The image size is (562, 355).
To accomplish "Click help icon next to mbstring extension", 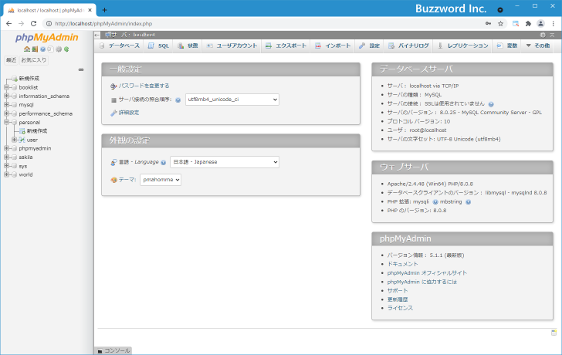I will 468,202.
